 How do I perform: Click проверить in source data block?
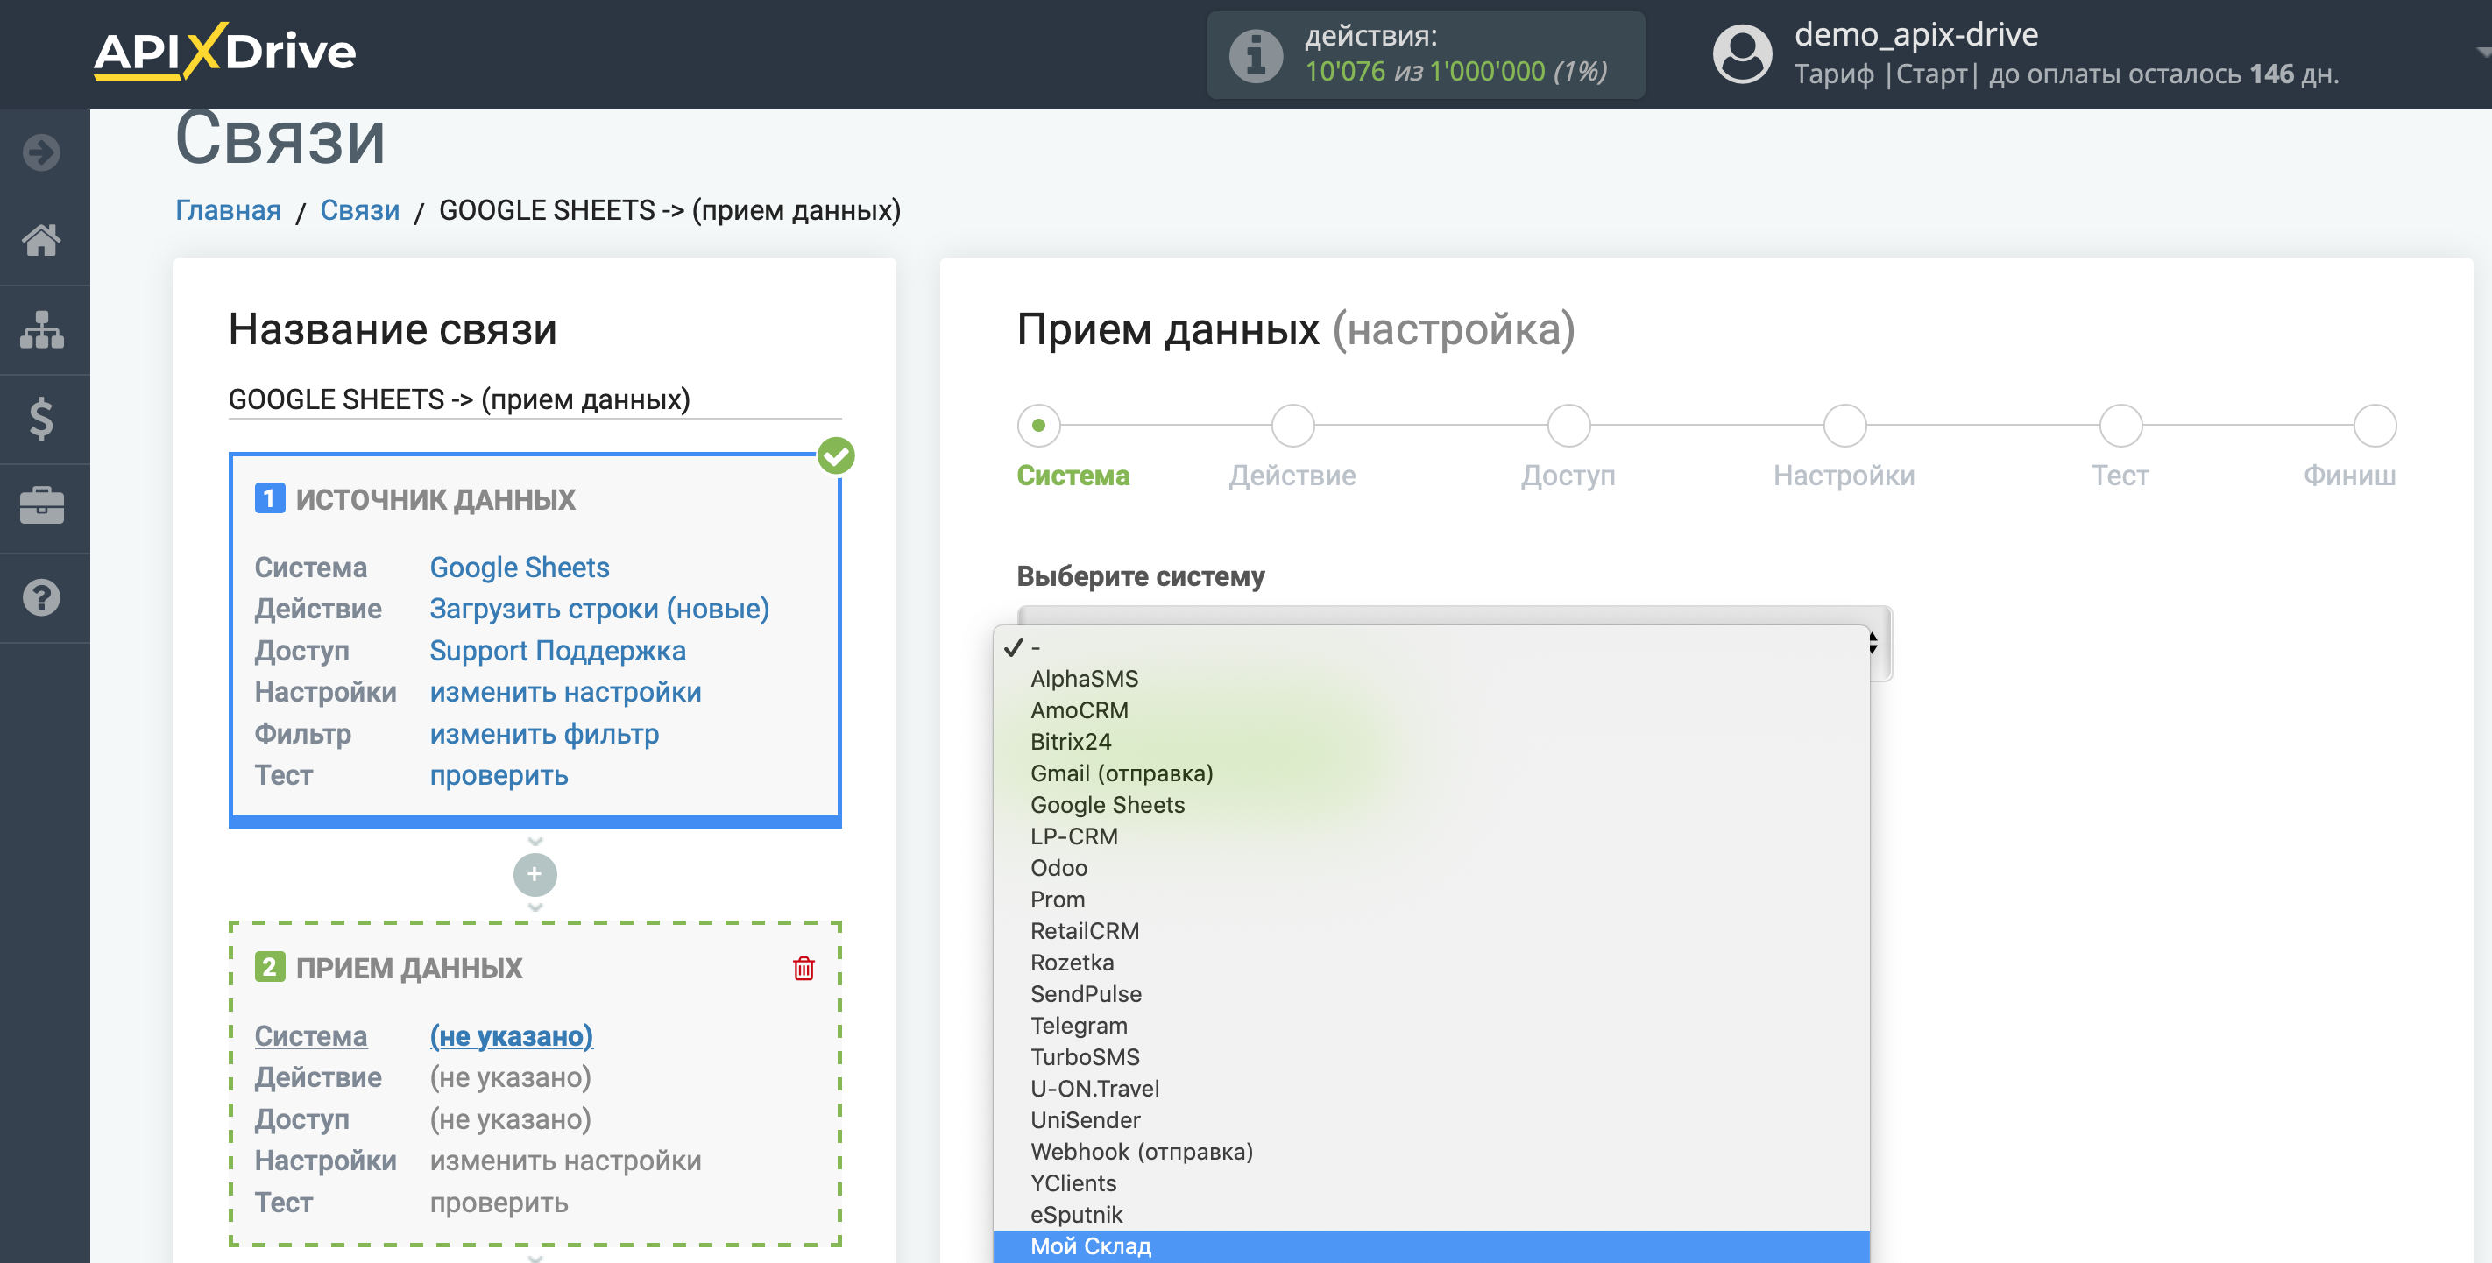(499, 774)
